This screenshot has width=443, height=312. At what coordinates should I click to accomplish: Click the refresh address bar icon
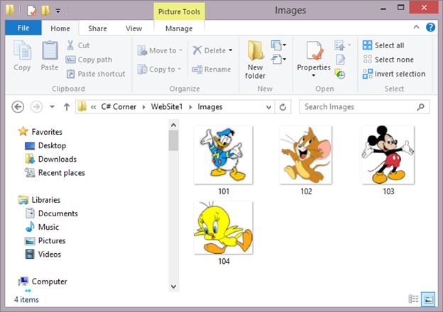point(283,107)
